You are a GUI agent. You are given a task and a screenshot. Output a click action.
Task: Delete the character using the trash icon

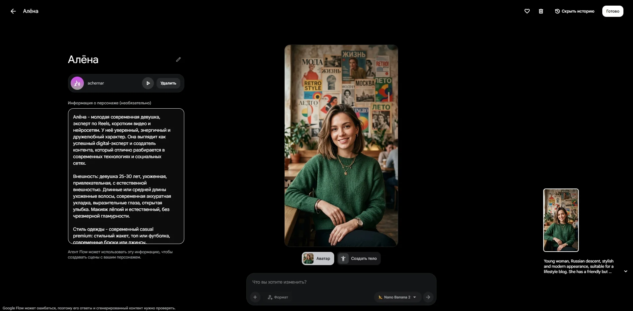(x=541, y=11)
